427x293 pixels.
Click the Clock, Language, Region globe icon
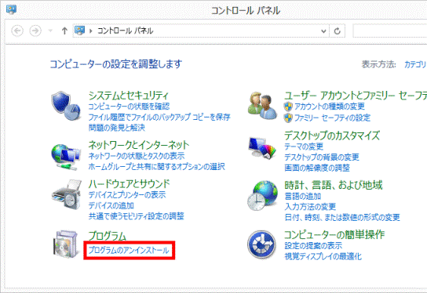click(262, 196)
